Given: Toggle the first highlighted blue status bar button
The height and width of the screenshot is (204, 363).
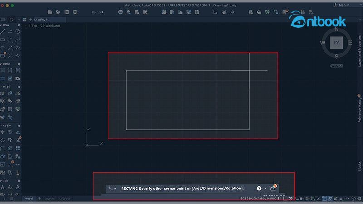Looking at the screenshot, I should pos(324,199).
